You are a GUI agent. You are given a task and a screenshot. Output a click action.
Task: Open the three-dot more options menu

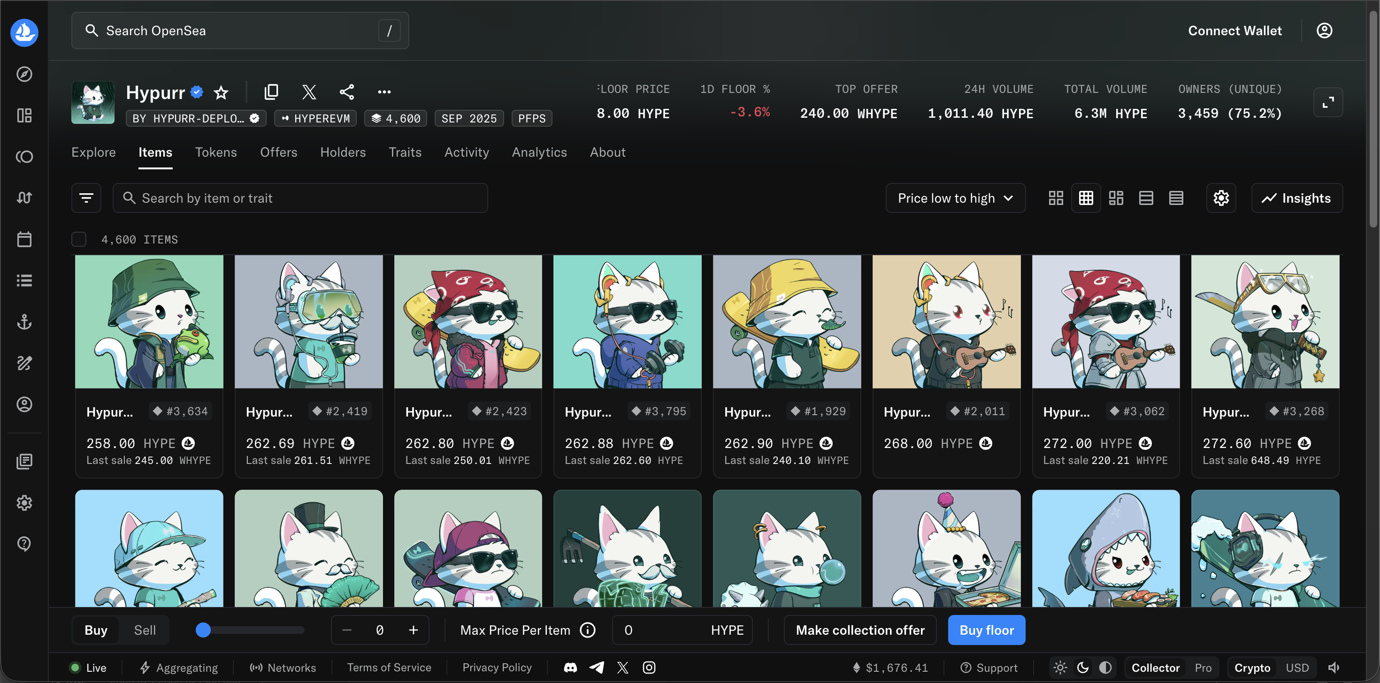(384, 91)
